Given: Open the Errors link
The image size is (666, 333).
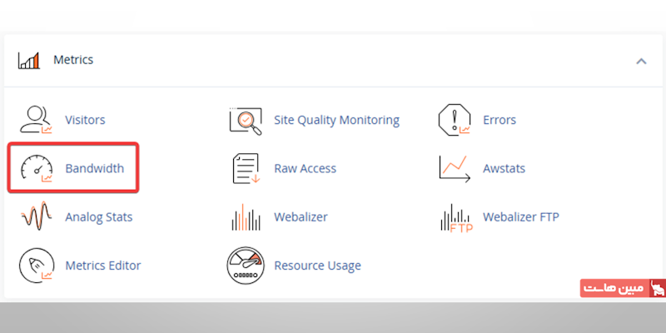Looking at the screenshot, I should point(499,120).
